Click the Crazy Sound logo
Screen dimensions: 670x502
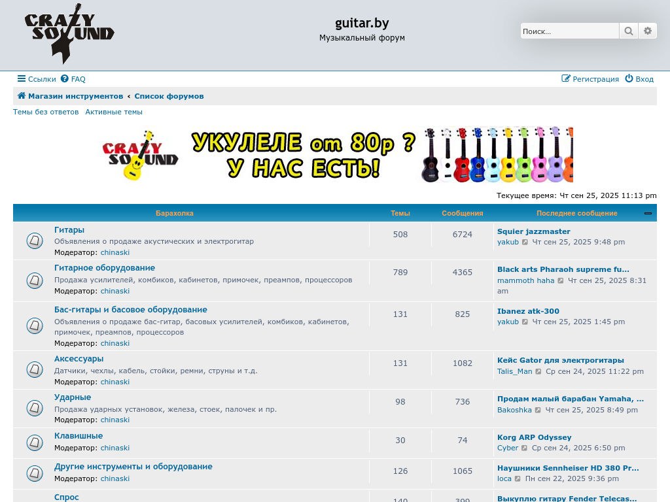pyautogui.click(x=69, y=34)
